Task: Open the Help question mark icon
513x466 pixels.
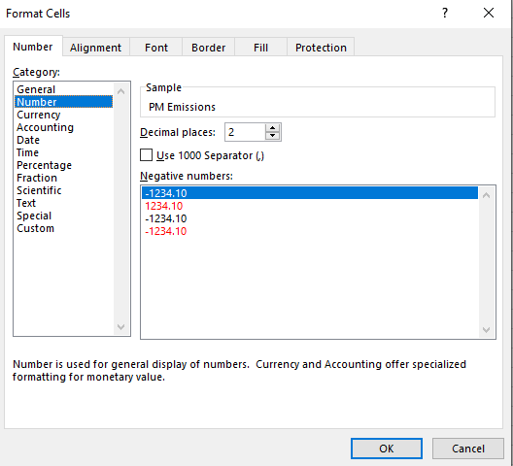Action: (x=445, y=13)
